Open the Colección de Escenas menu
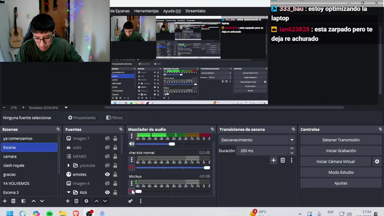Screen dimensions: 384x216 [x=120, y=11]
